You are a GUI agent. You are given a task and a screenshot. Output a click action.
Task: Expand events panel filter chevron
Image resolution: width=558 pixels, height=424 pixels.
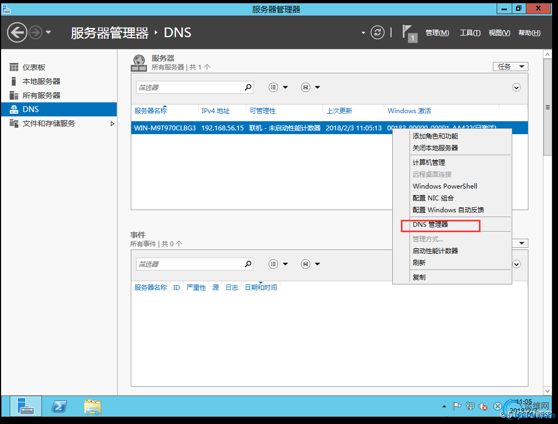click(x=517, y=265)
